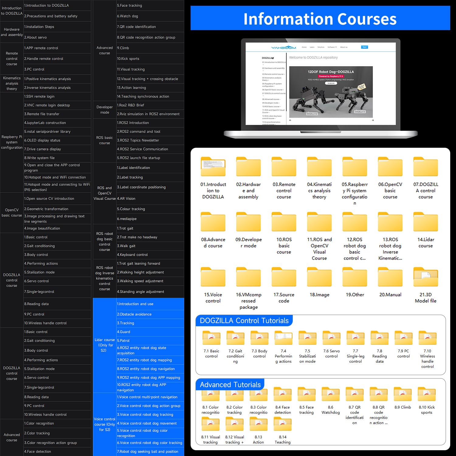The width and height of the screenshot is (456, 456).
Task: Select the '12.Visual tracking + crossing obstacle' row
Action: 150,79
